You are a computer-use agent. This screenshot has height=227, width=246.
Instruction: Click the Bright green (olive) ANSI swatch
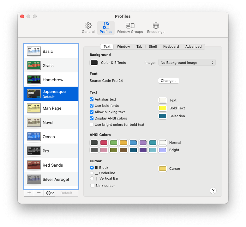[x=114, y=150]
